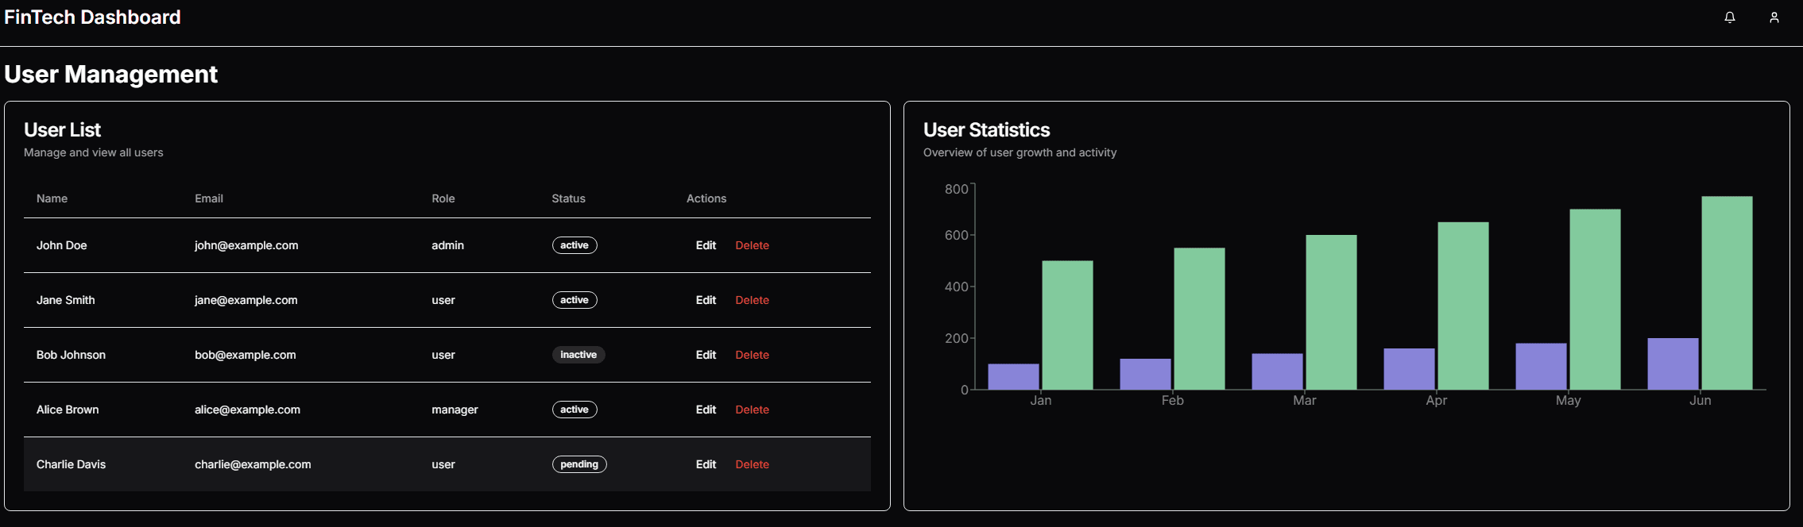Delete Jane Smith's account

(x=752, y=300)
